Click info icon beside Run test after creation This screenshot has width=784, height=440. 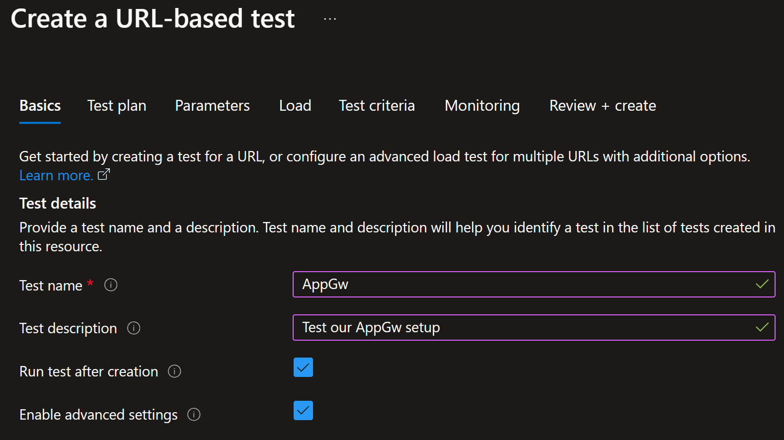point(174,371)
